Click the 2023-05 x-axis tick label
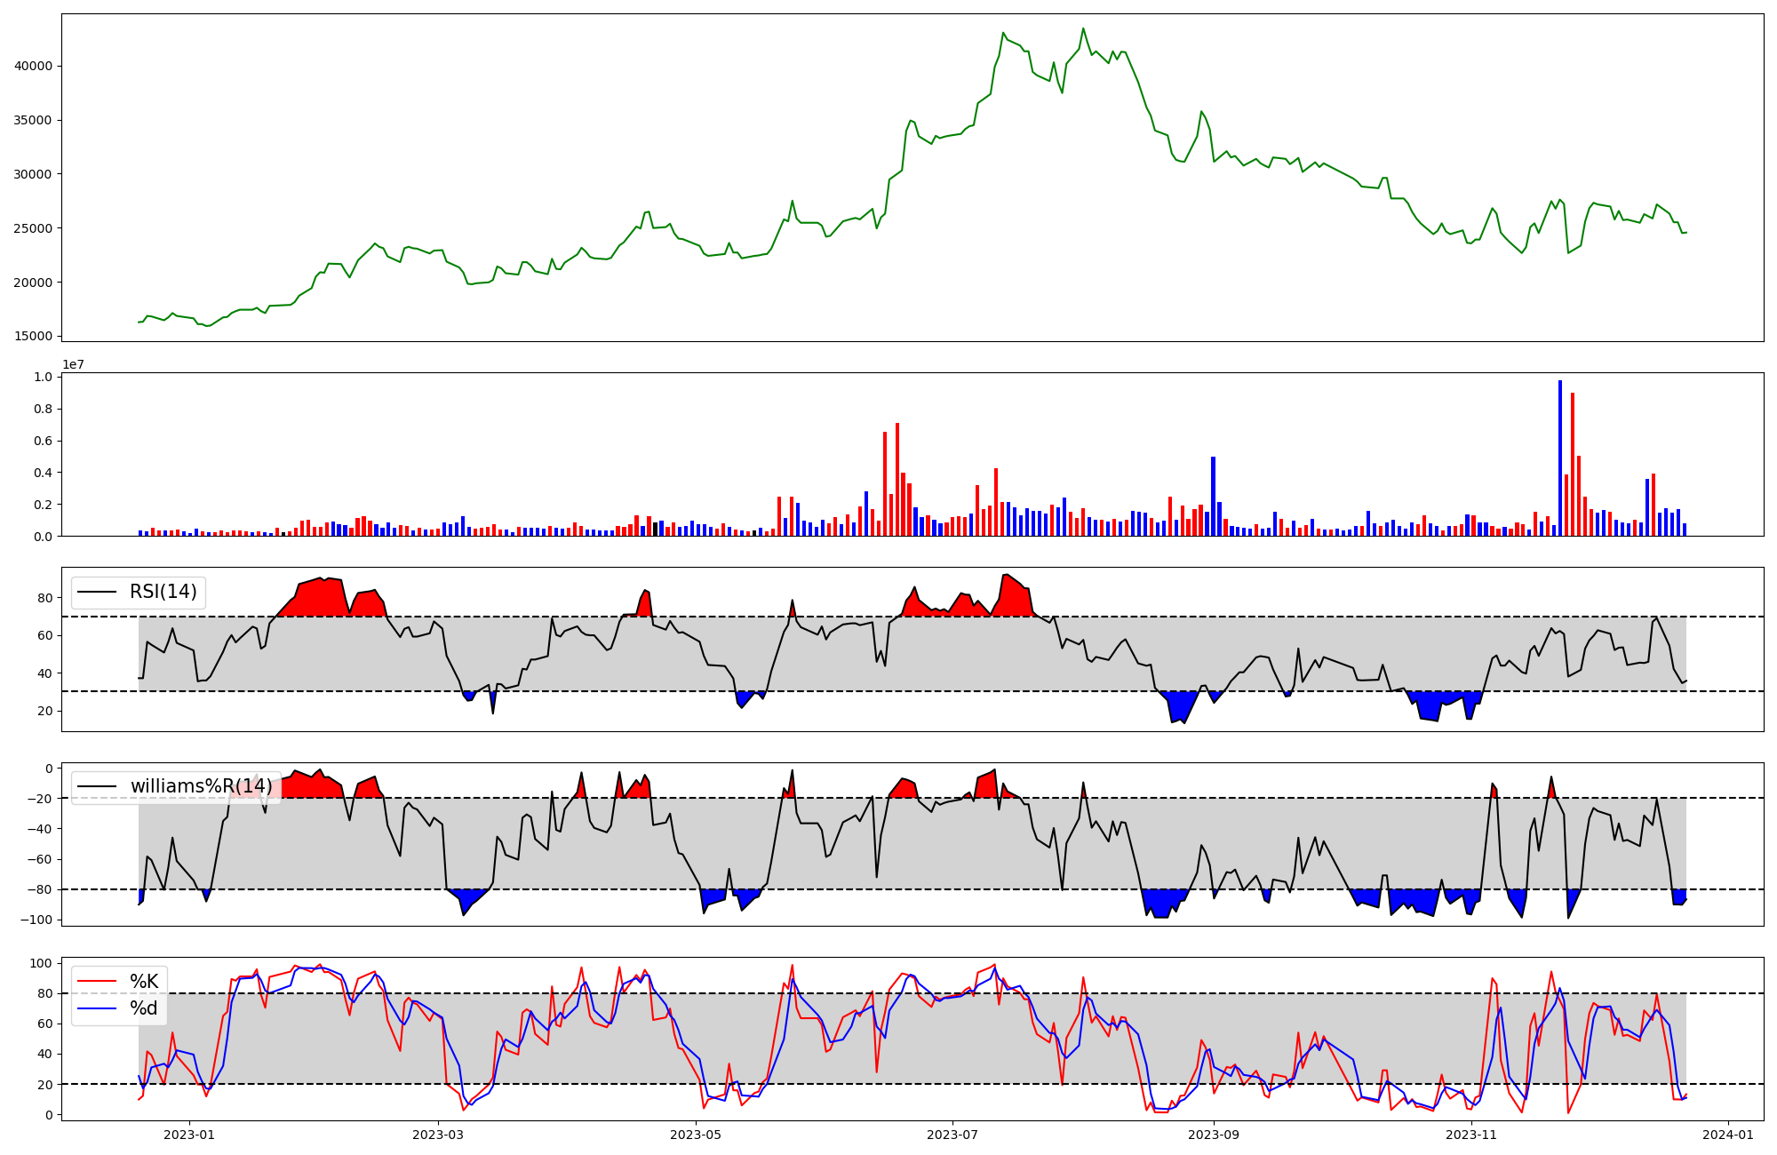 point(696,1135)
